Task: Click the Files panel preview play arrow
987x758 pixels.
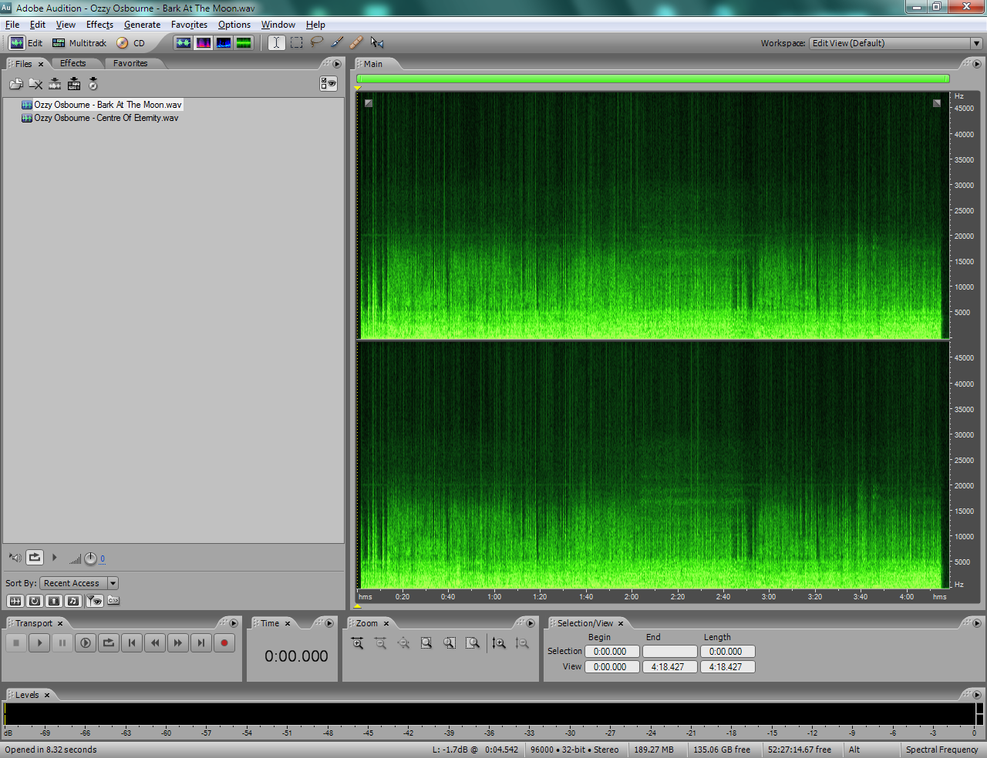Action: point(54,557)
